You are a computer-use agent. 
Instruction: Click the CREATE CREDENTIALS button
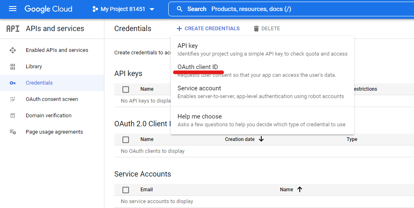click(208, 29)
